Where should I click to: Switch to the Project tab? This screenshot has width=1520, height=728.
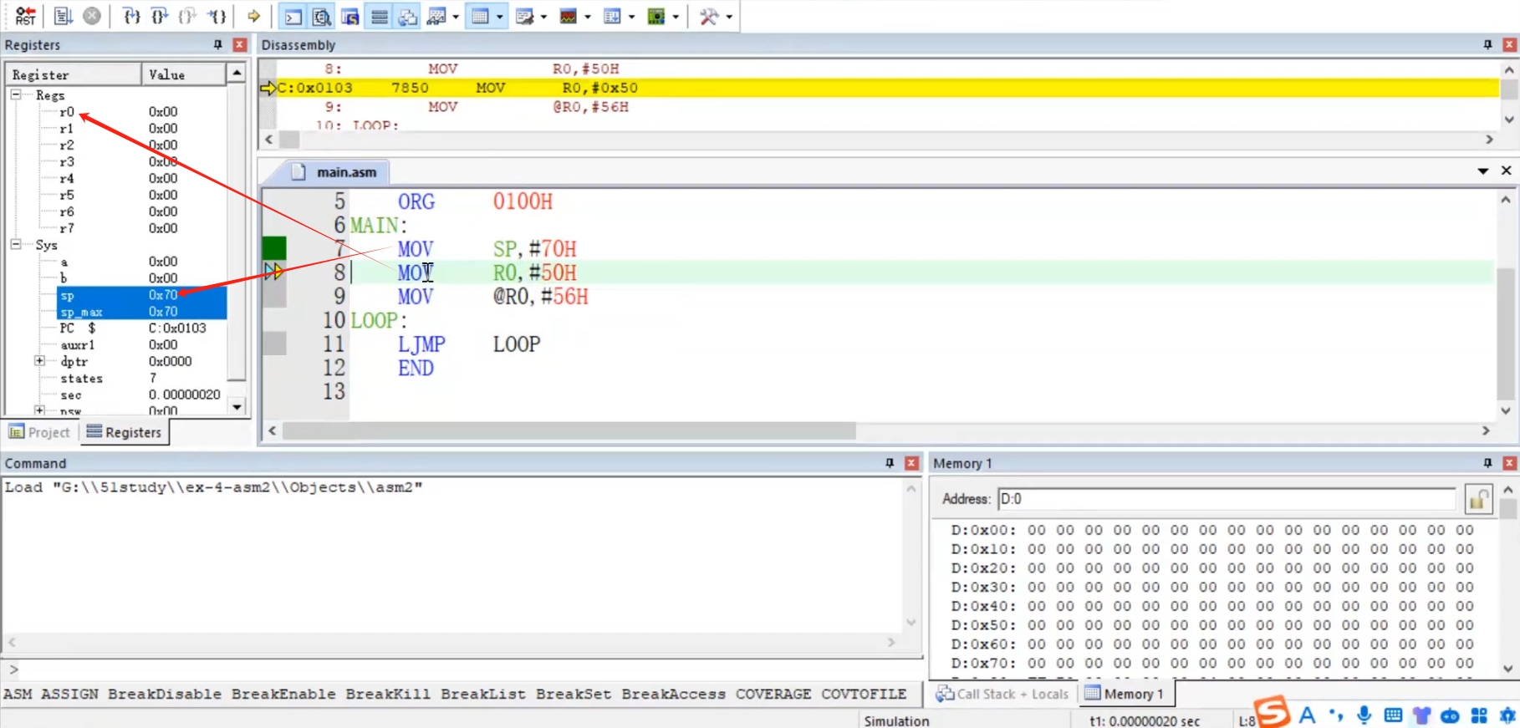39,432
